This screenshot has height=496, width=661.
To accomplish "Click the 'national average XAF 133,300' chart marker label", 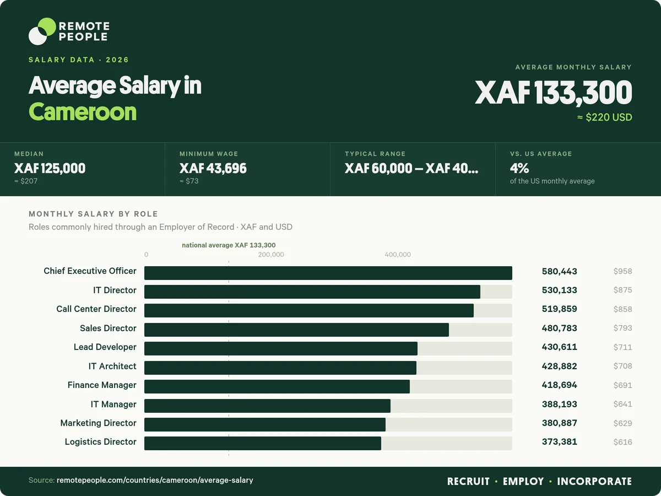I will click(x=229, y=245).
